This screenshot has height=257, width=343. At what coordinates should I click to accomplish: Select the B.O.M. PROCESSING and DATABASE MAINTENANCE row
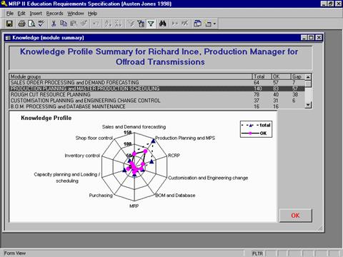click(x=157, y=106)
